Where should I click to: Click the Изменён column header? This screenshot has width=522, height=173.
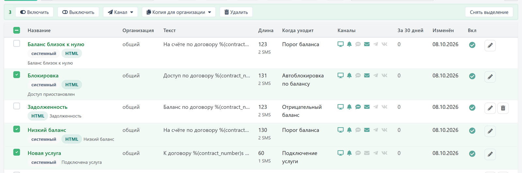coord(443,30)
